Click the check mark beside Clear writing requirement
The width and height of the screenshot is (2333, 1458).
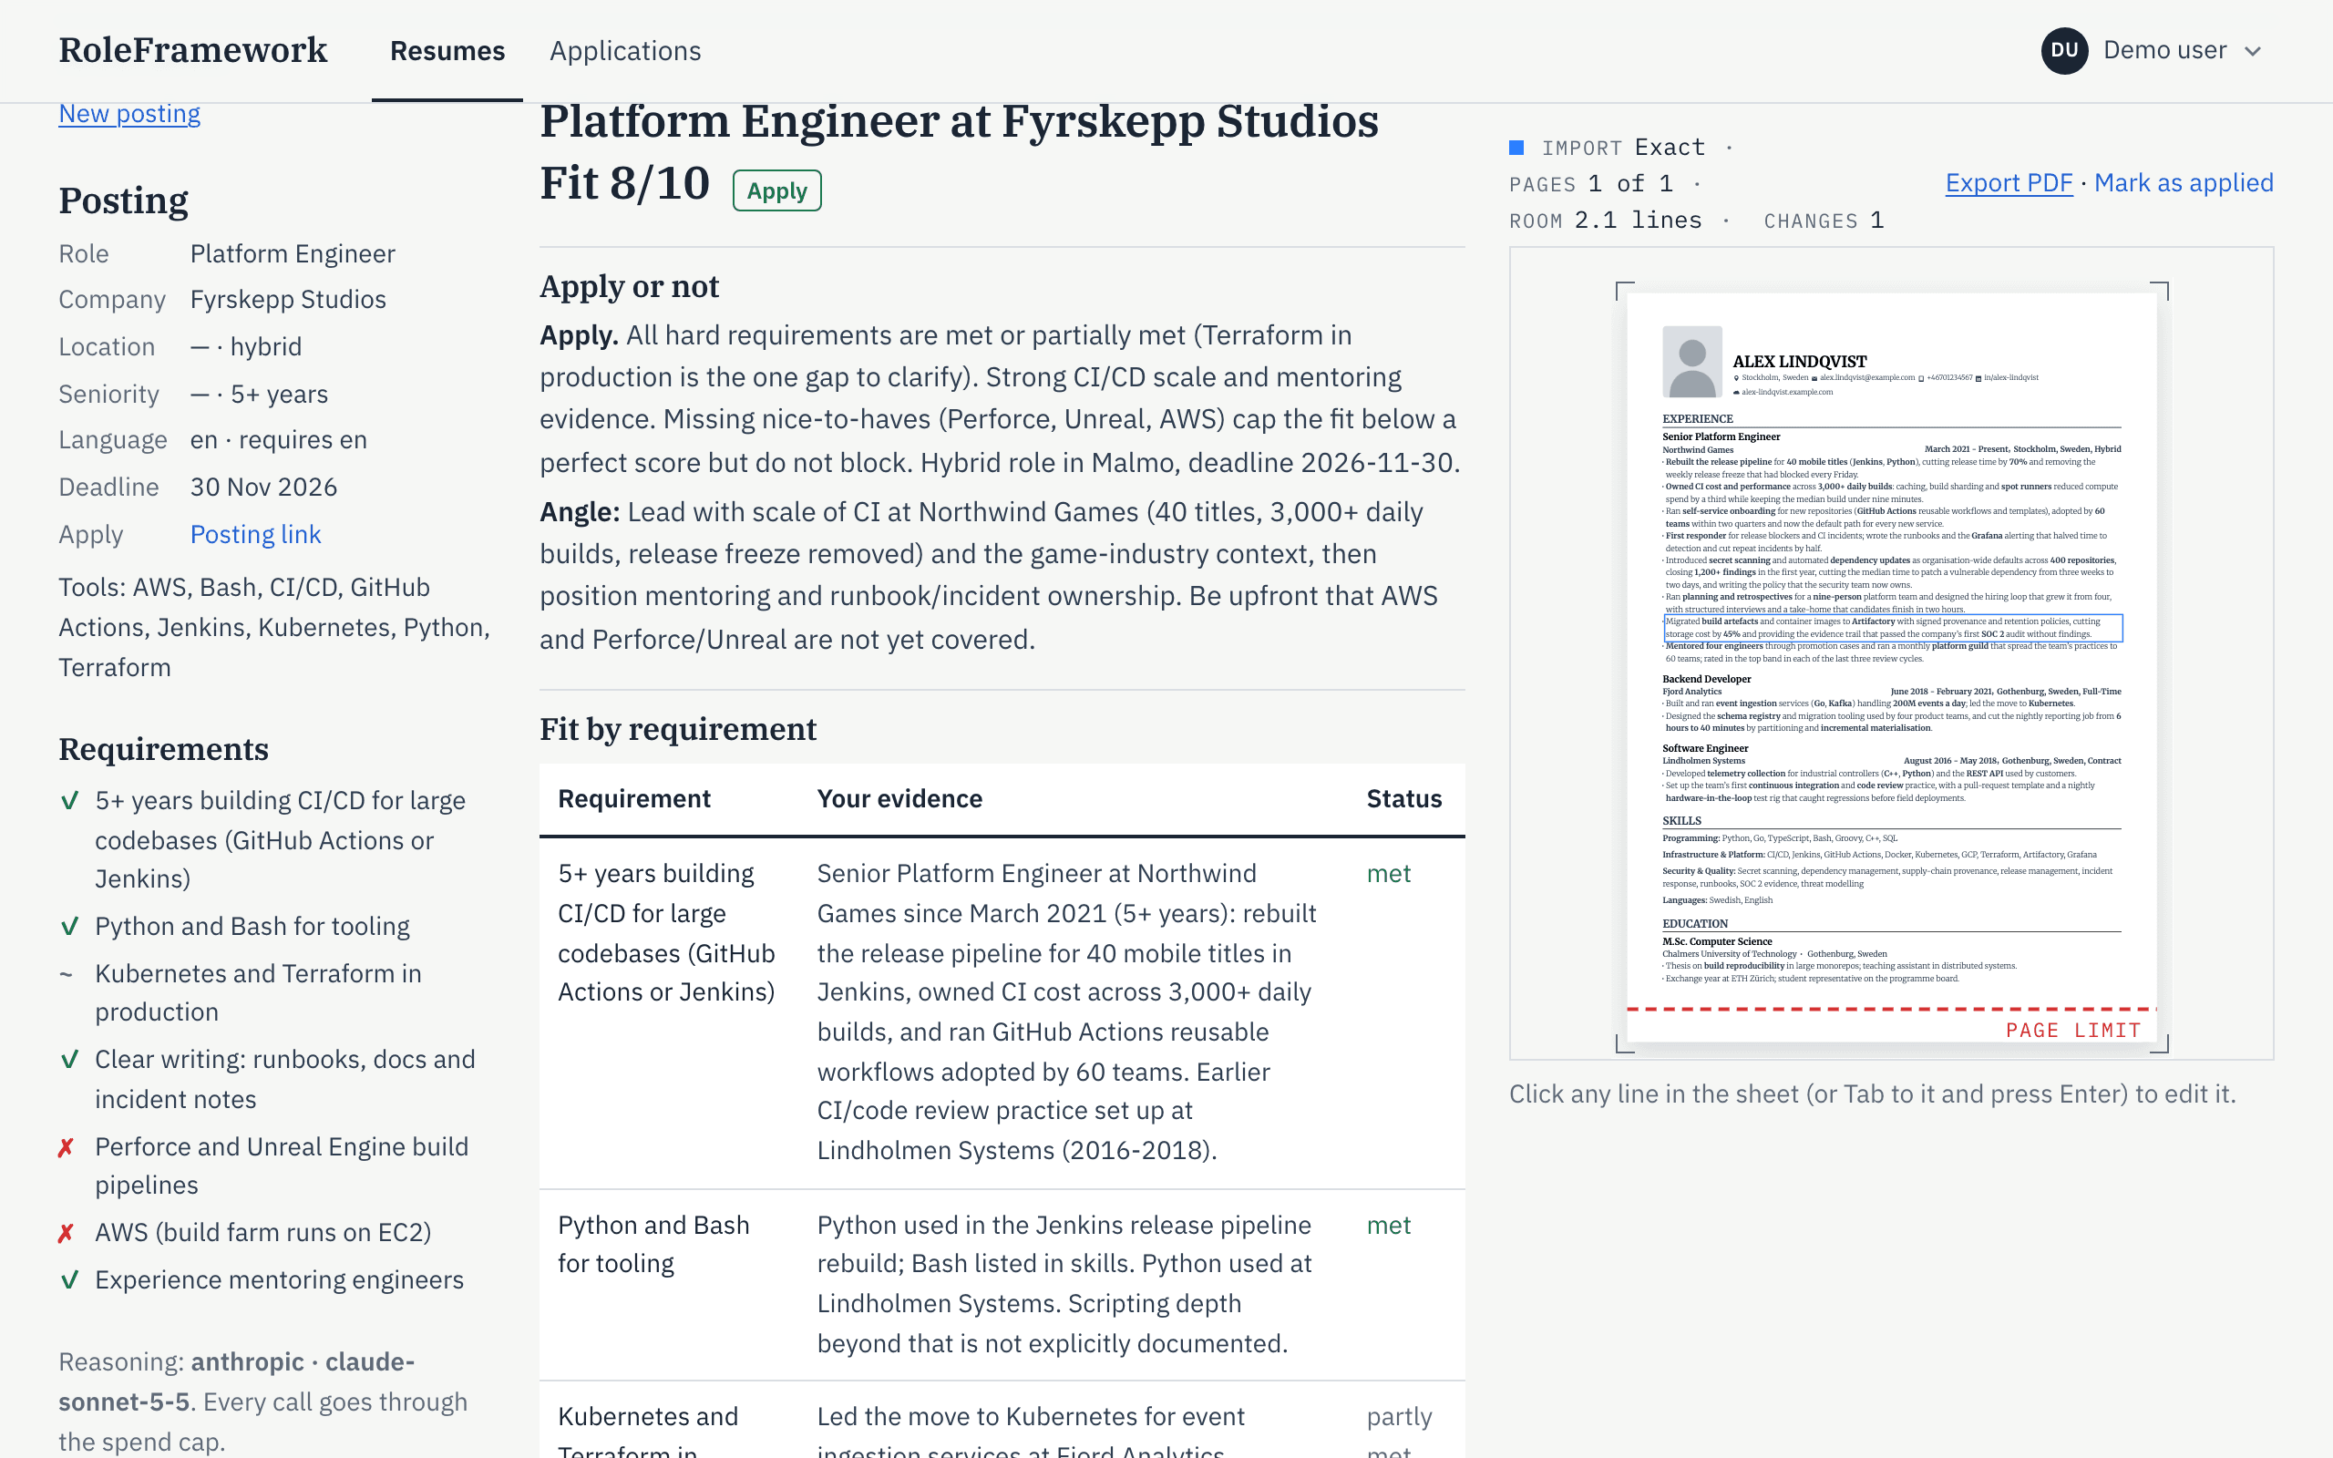69,1060
